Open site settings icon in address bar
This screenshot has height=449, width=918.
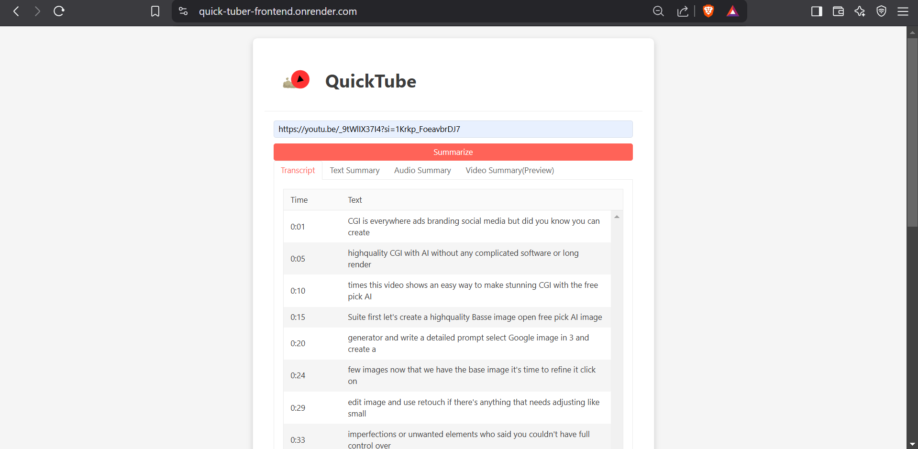[183, 11]
